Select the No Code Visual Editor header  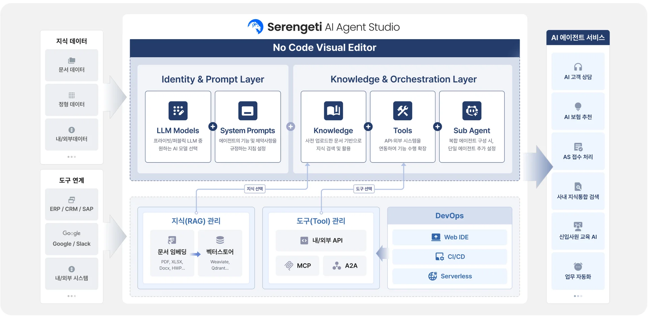tap(324, 48)
